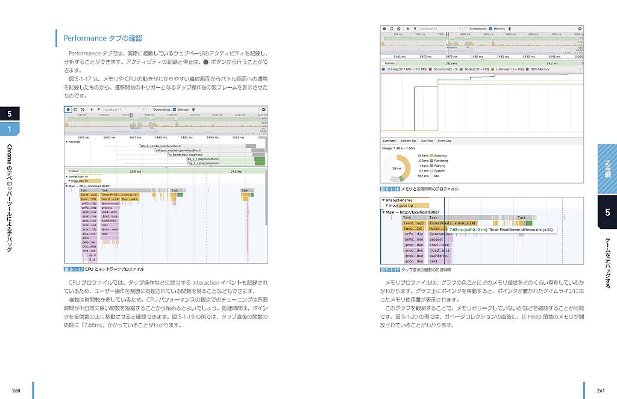Open the localhost #1 dropdown in figure 5-1-17
The image size is (617, 399).
(x=125, y=110)
